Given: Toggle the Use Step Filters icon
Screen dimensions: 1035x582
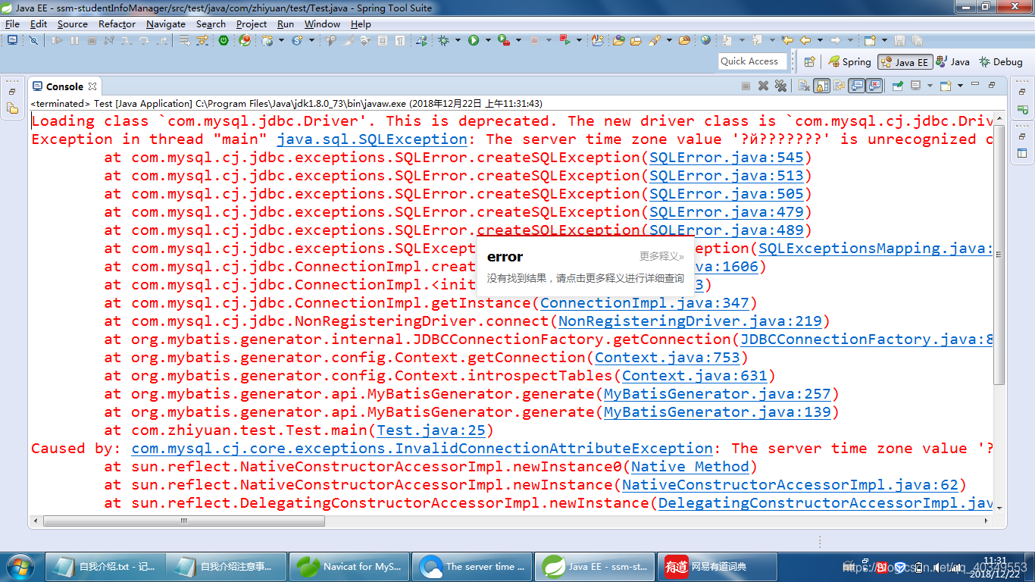Looking at the screenshot, I should coord(202,40).
